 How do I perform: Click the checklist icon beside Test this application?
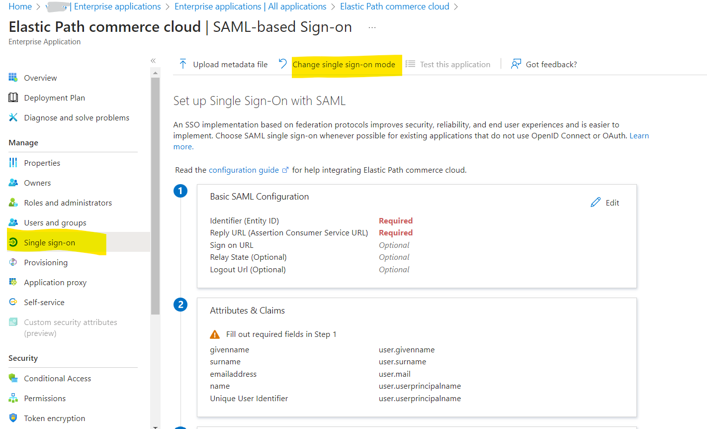tap(410, 64)
